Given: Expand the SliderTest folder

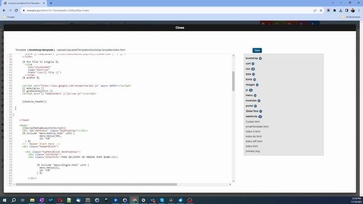Looking at the screenshot, I should (x=252, y=111).
